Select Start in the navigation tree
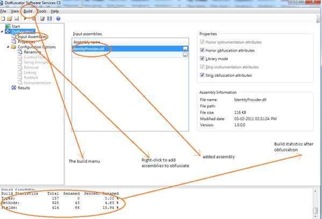322x219 pixels. tap(16, 26)
